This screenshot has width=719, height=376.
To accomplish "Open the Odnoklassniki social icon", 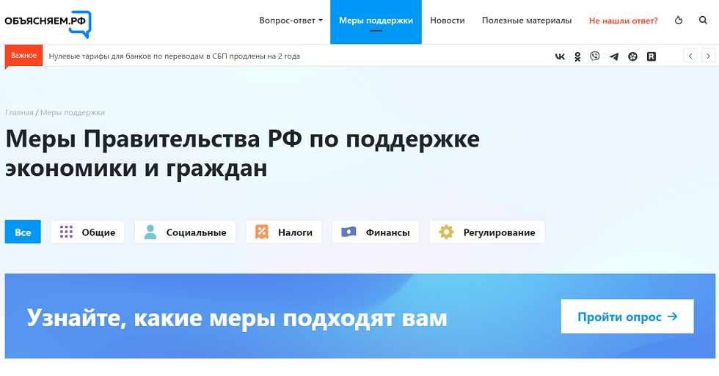I will (x=577, y=56).
